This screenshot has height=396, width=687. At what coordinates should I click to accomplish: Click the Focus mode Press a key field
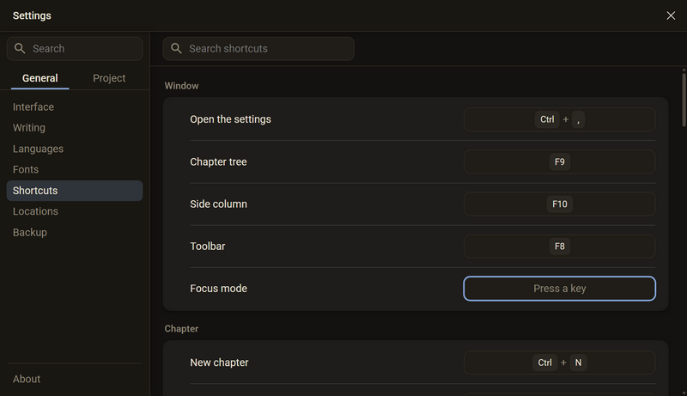point(560,289)
